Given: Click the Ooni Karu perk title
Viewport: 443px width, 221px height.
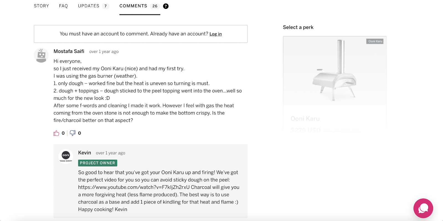Looking at the screenshot, I should click(305, 119).
